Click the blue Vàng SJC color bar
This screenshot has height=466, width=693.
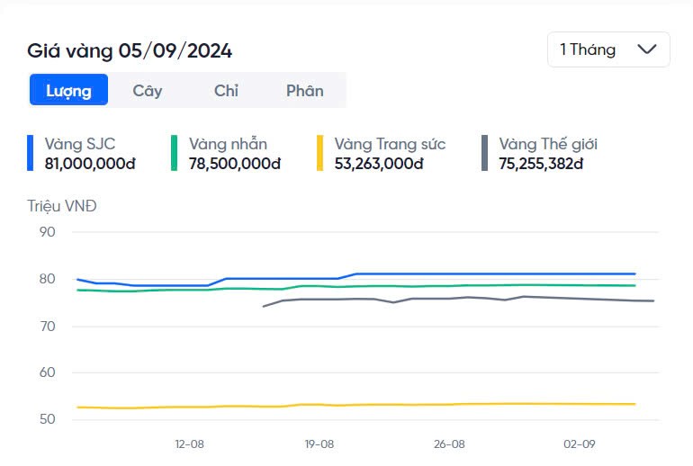[x=31, y=153]
